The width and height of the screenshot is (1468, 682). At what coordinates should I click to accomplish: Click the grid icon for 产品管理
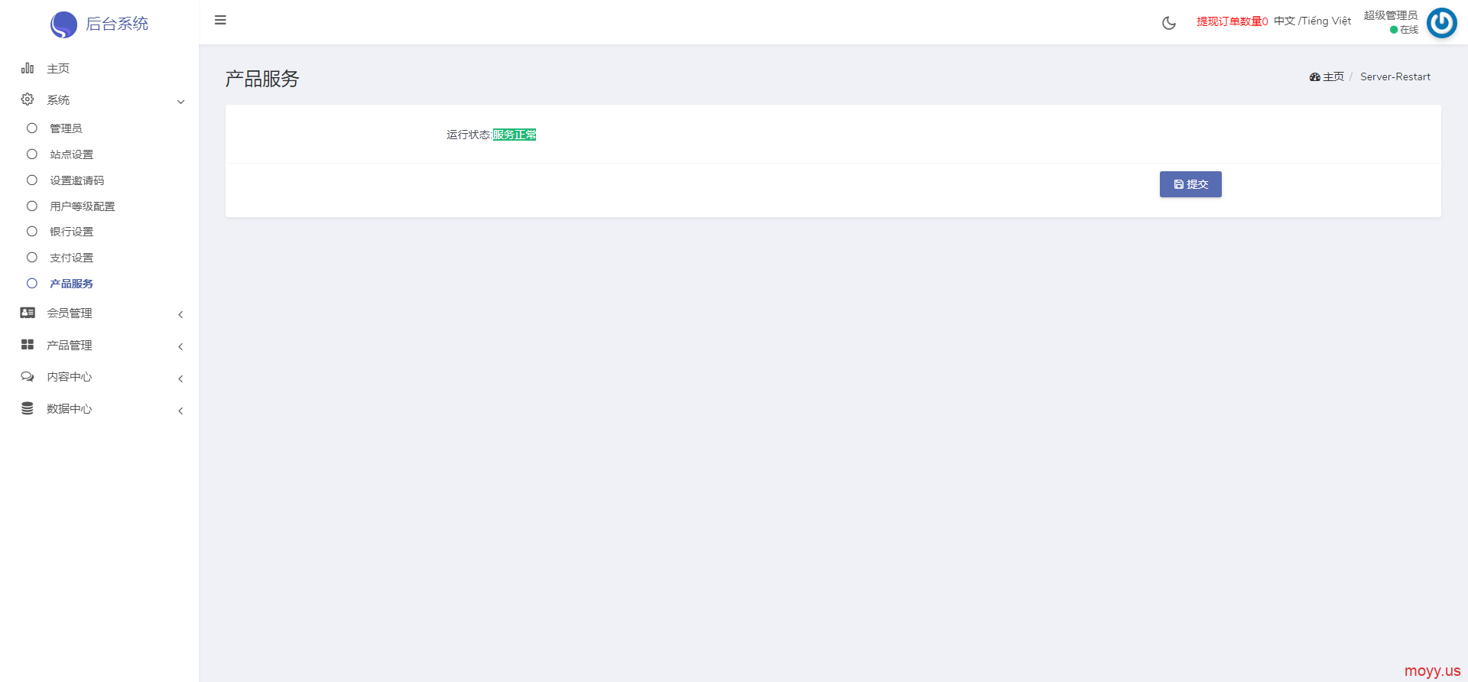pyautogui.click(x=28, y=345)
